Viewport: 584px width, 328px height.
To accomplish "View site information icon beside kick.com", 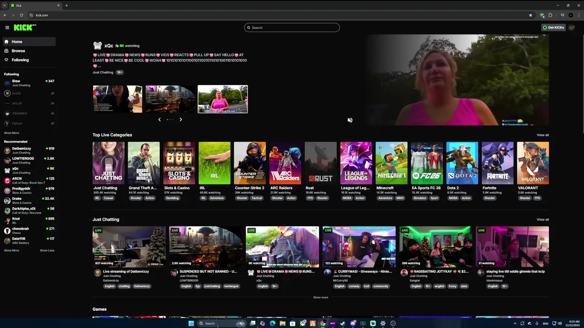I will click(x=31, y=15).
